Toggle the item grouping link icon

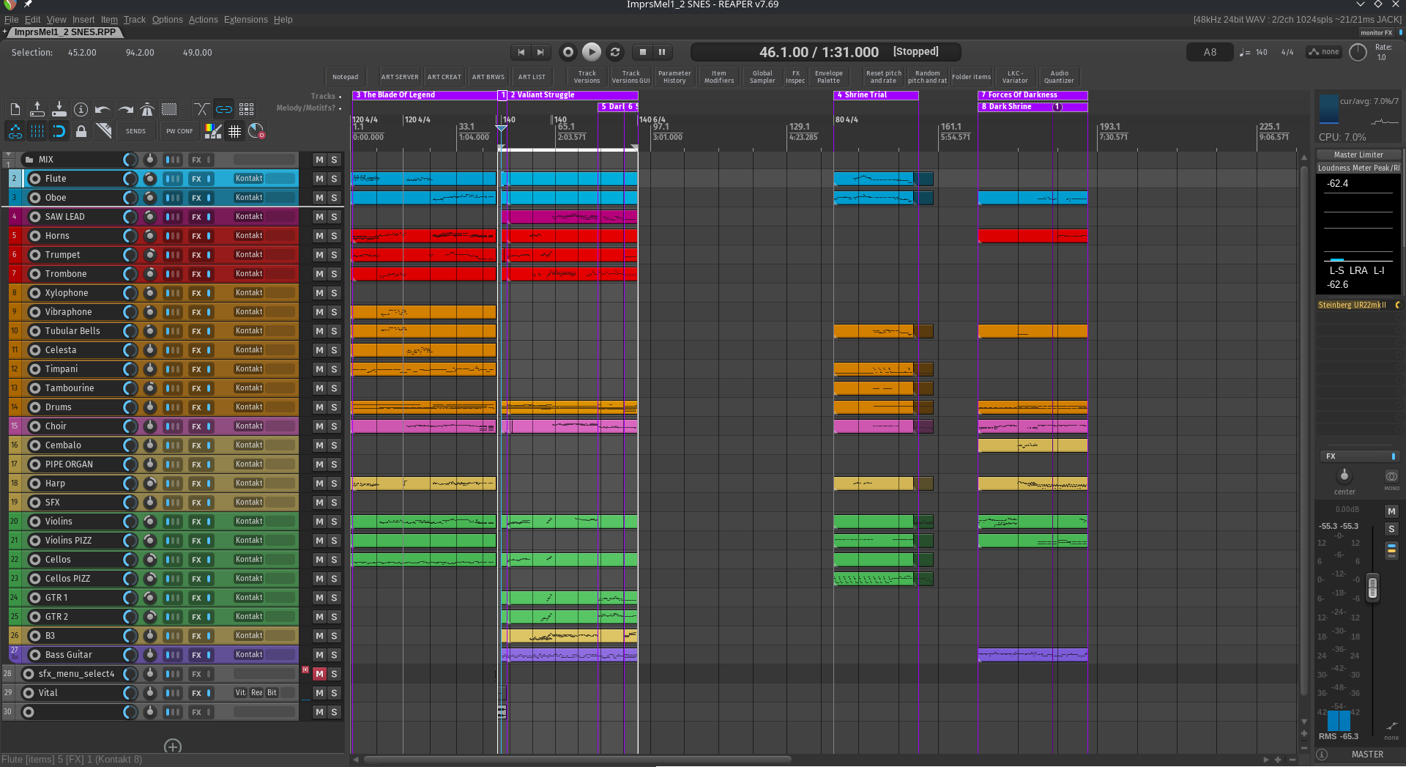224,110
